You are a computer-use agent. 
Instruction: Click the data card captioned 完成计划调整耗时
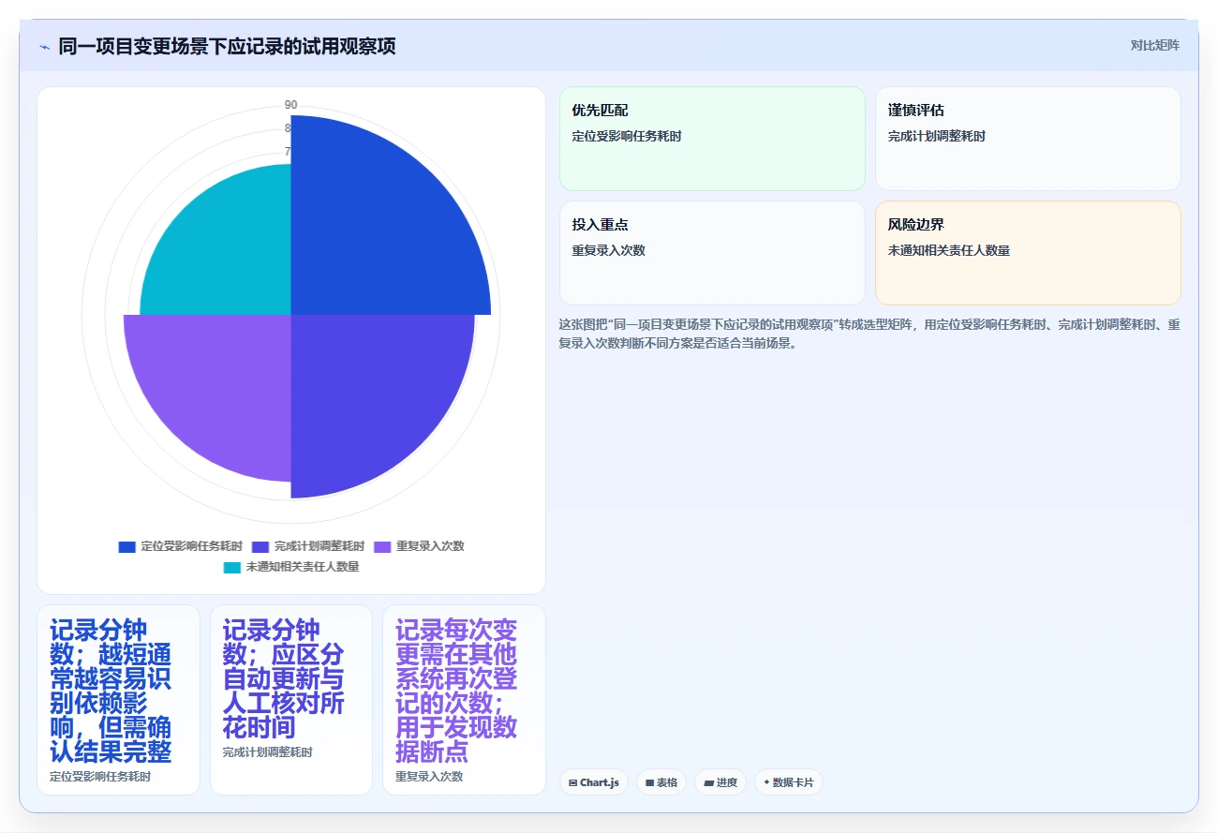click(x=291, y=700)
